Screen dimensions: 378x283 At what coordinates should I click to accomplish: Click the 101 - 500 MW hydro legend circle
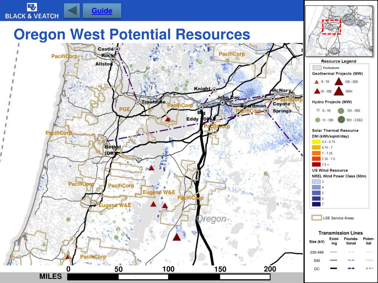coord(341,111)
